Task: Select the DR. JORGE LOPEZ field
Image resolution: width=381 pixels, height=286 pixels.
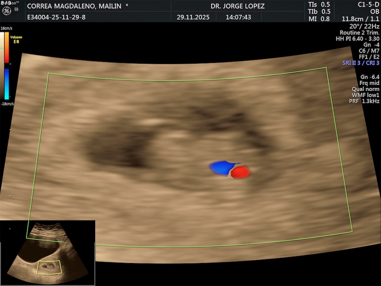Action: point(237,6)
